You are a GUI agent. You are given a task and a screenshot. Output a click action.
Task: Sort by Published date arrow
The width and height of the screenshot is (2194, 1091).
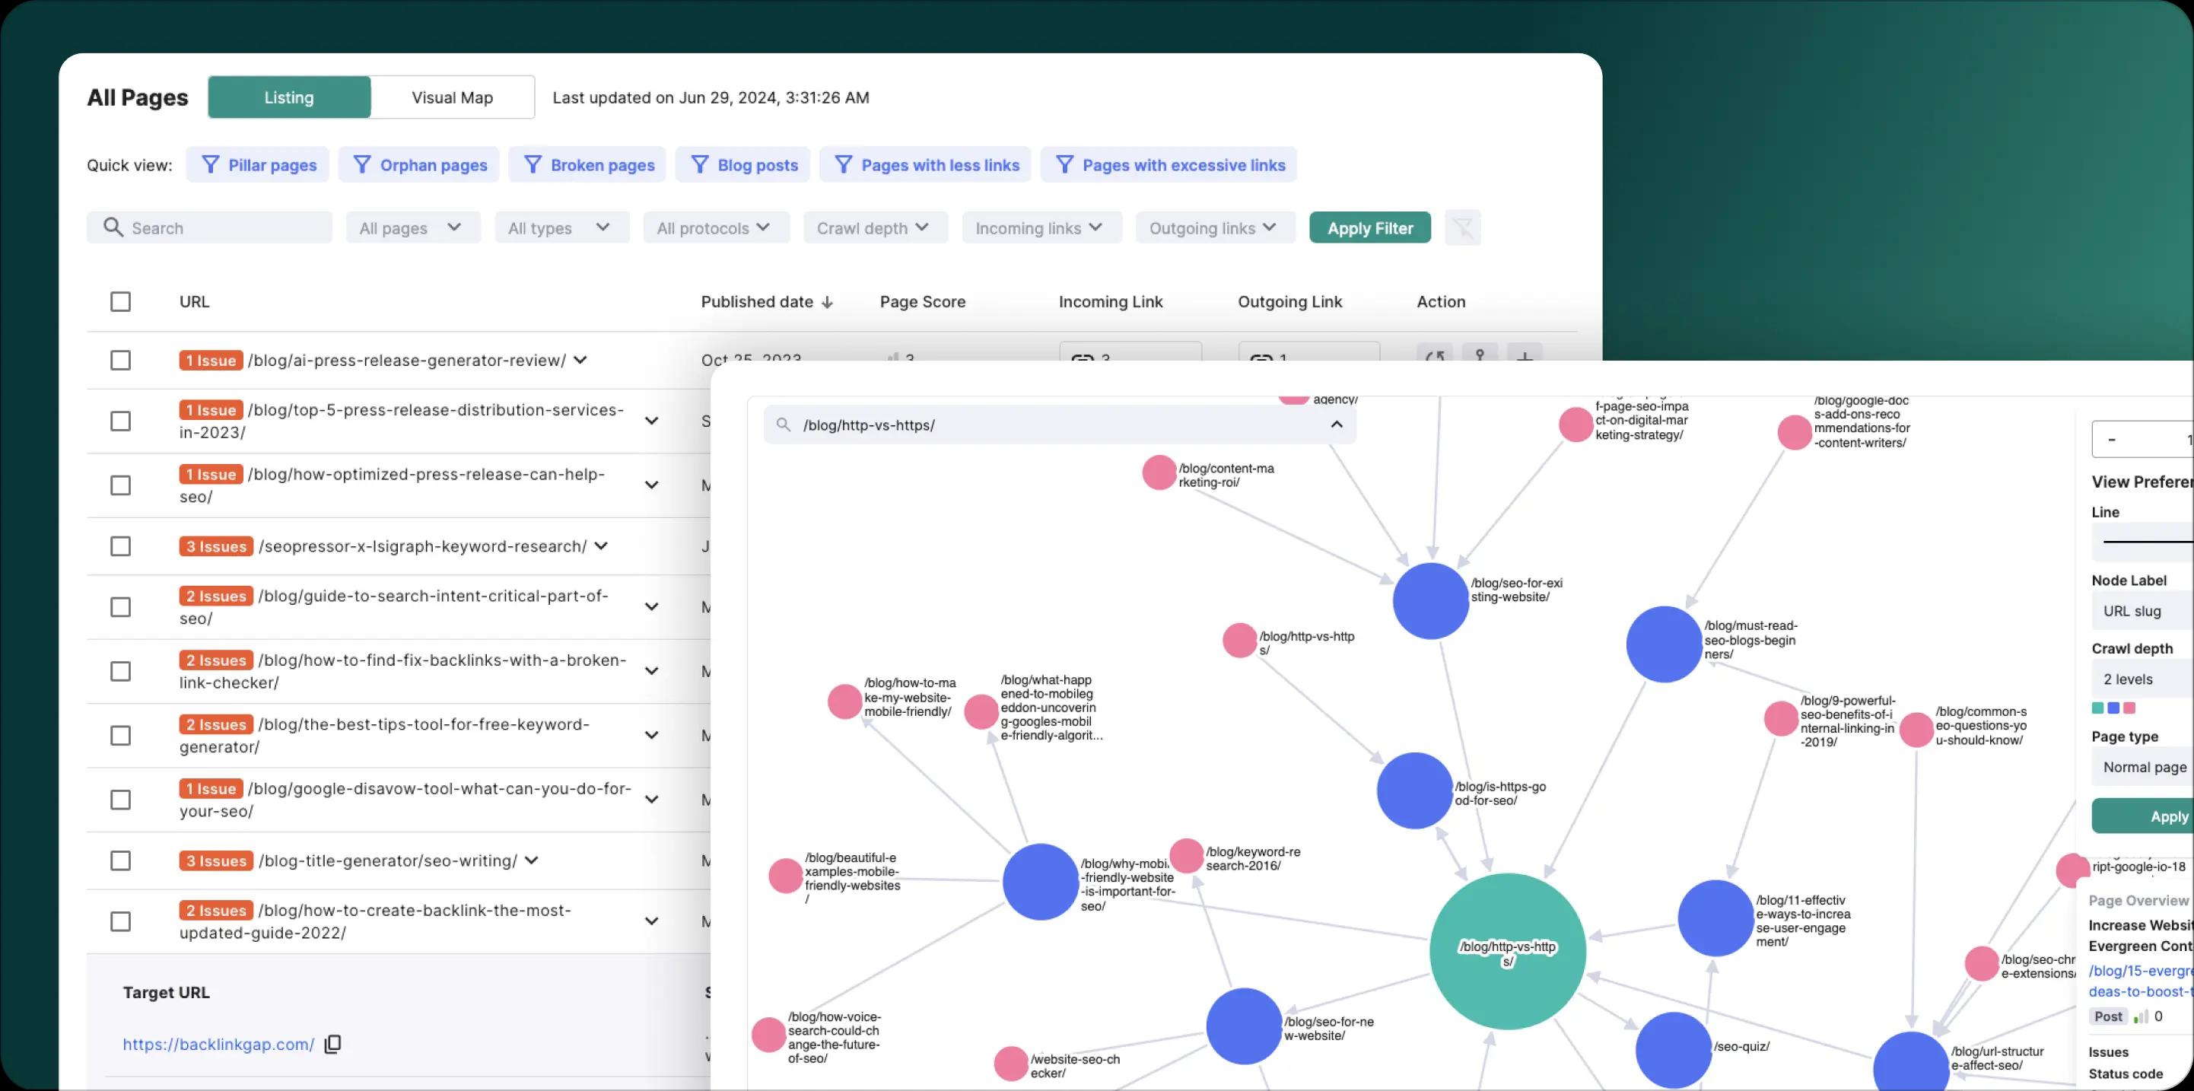point(827,302)
